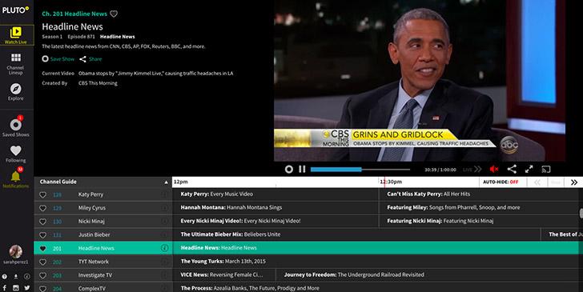Pause the playing video
The height and width of the screenshot is (292, 583).
[302, 170]
